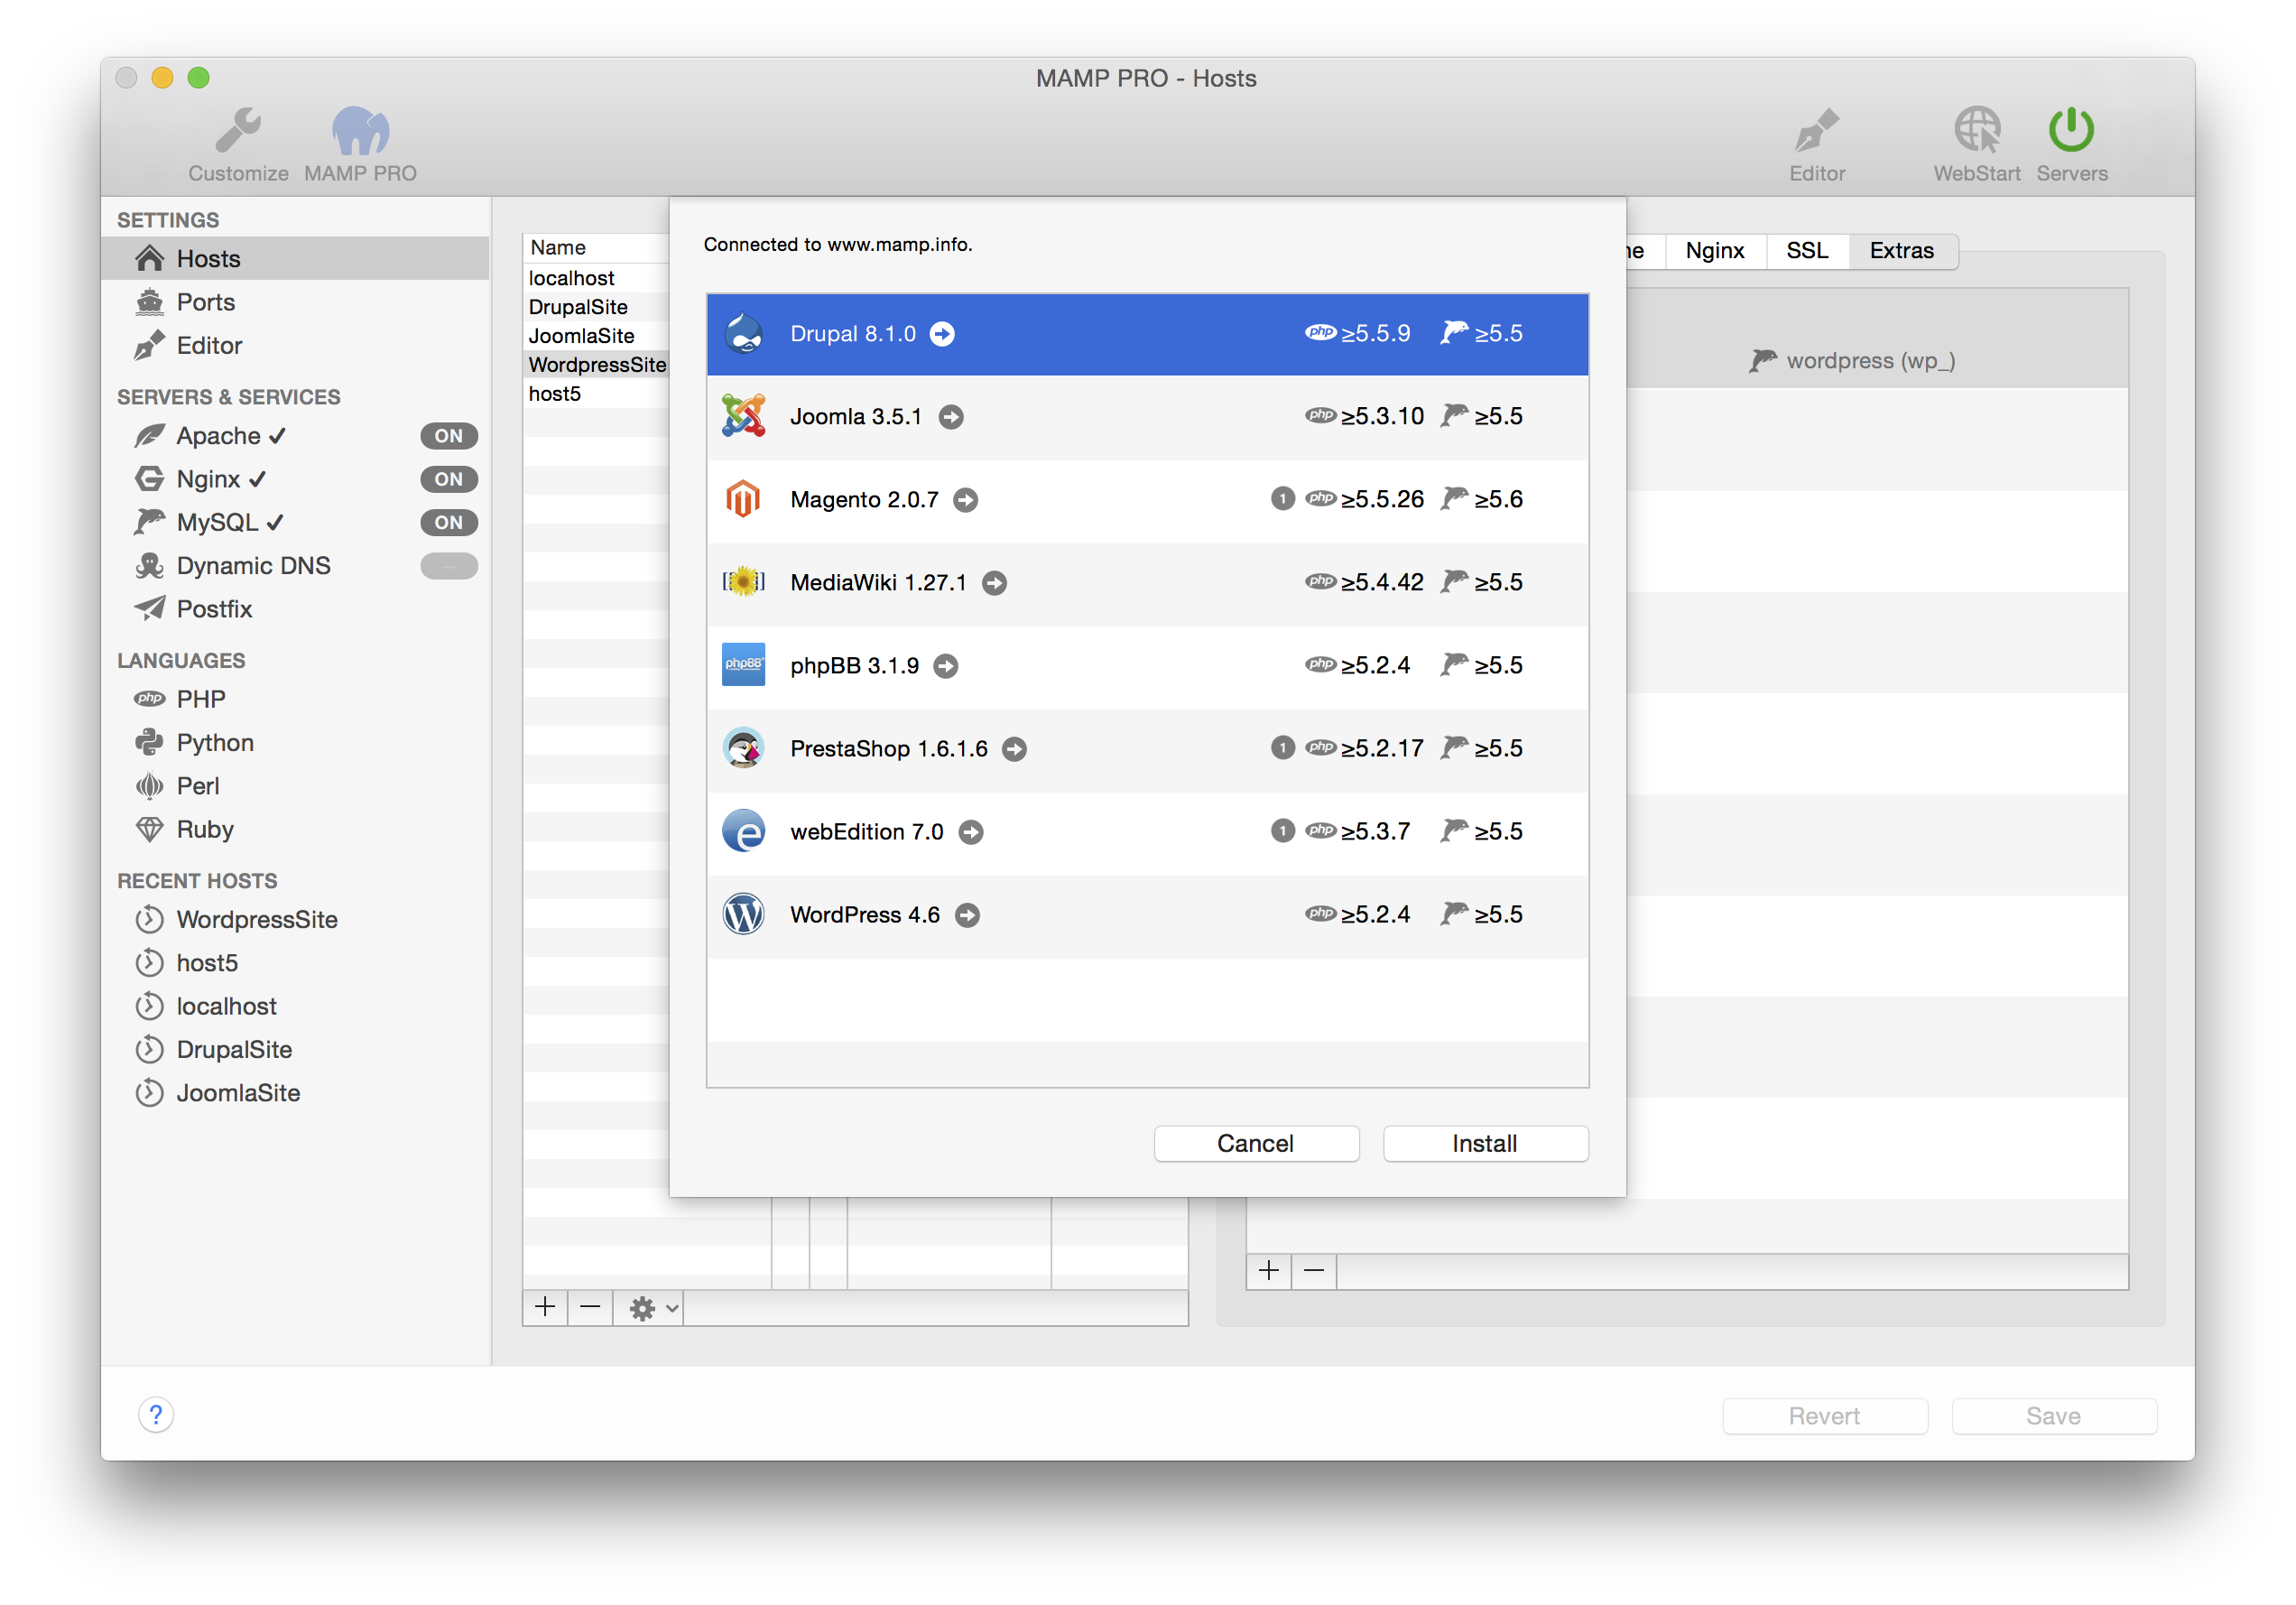Select the WordPress logo icon
The width and height of the screenshot is (2296, 1605).
(x=743, y=914)
